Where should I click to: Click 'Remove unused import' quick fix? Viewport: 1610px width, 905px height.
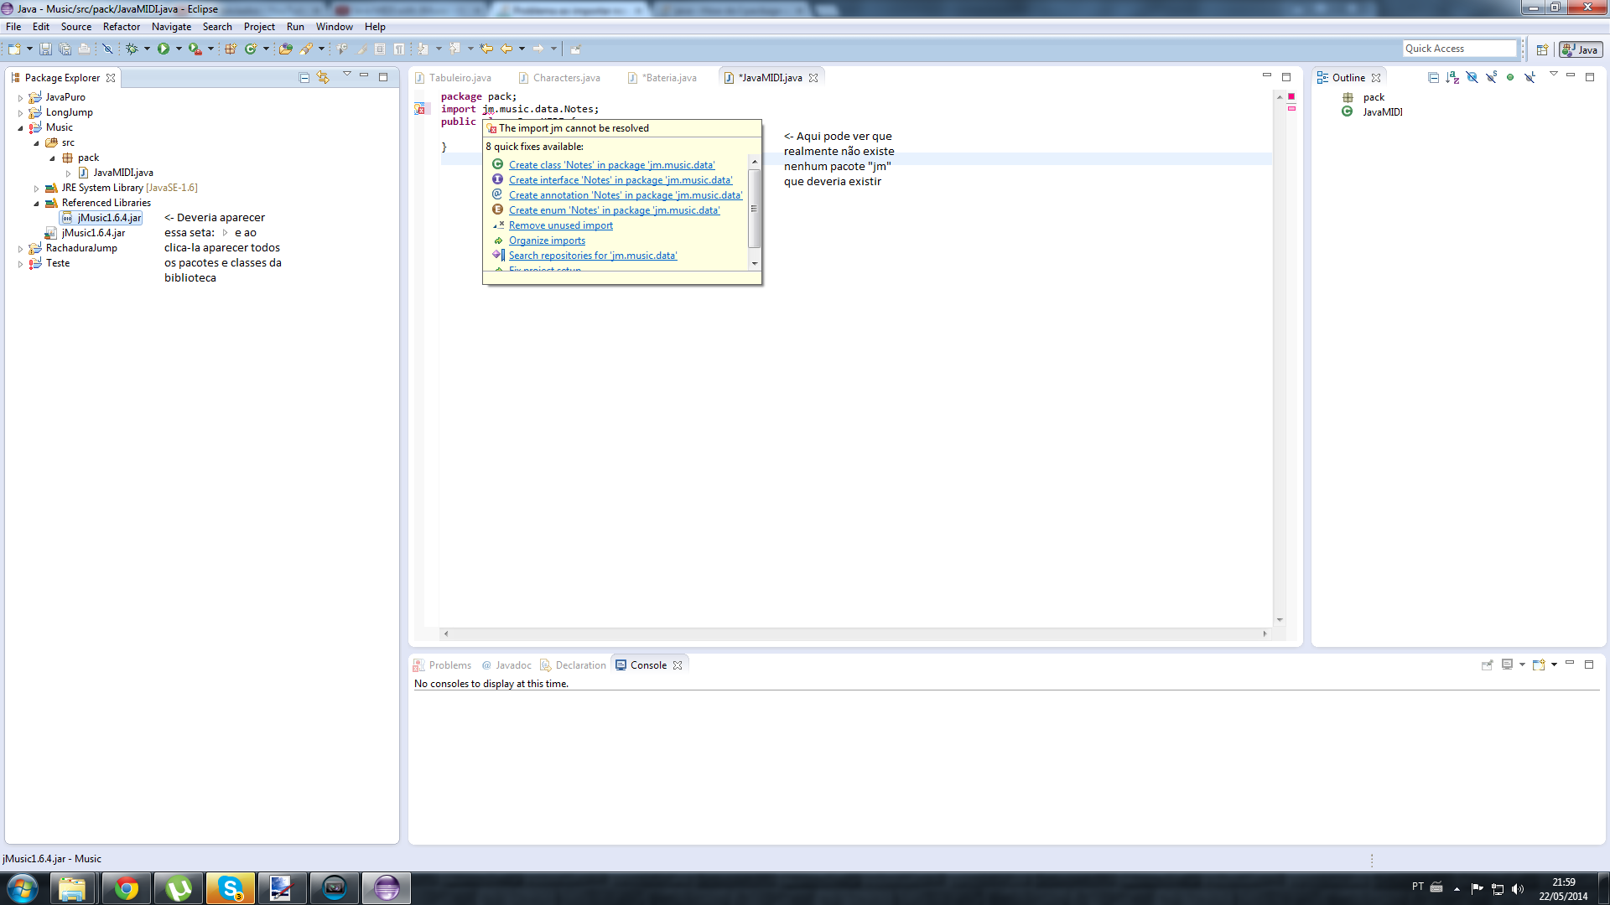[560, 225]
